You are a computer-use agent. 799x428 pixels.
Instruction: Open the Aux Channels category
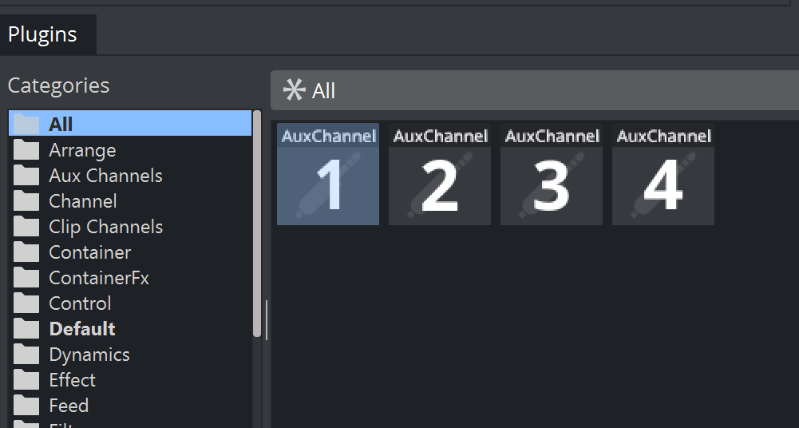[105, 176]
